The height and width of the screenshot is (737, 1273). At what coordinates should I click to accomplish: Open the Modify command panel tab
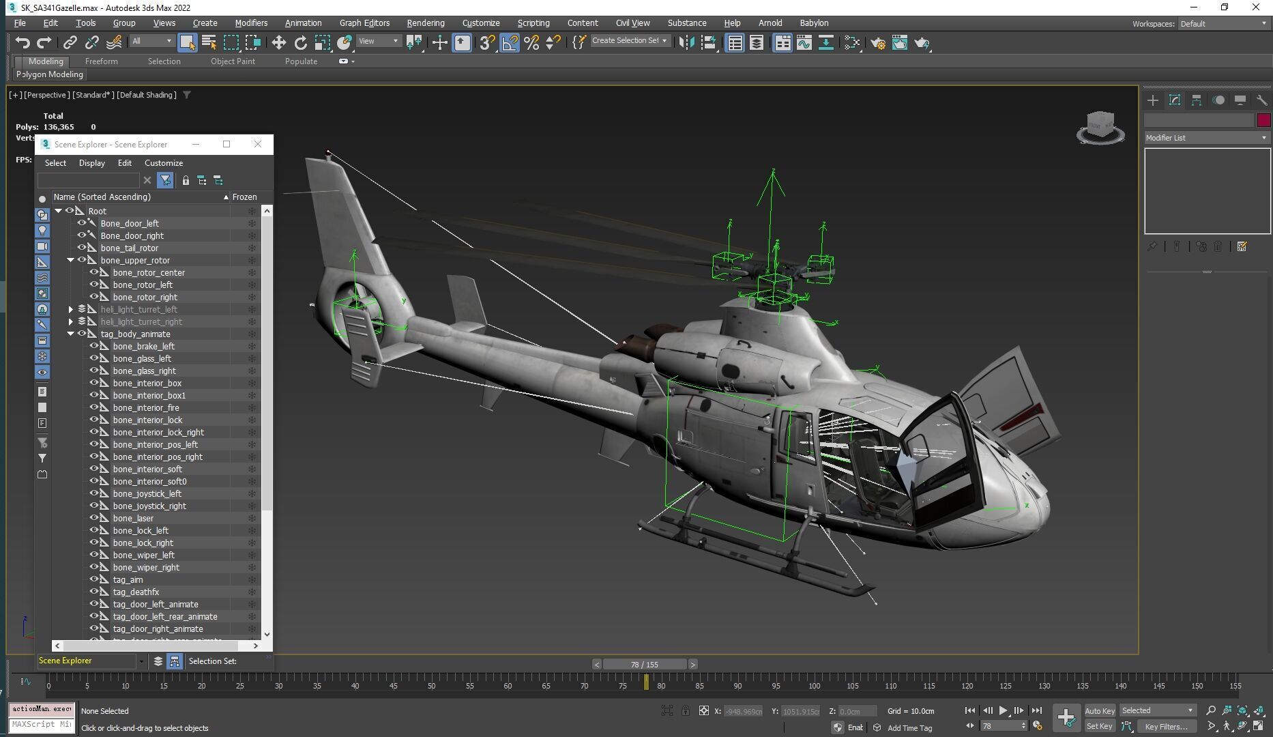(x=1175, y=100)
